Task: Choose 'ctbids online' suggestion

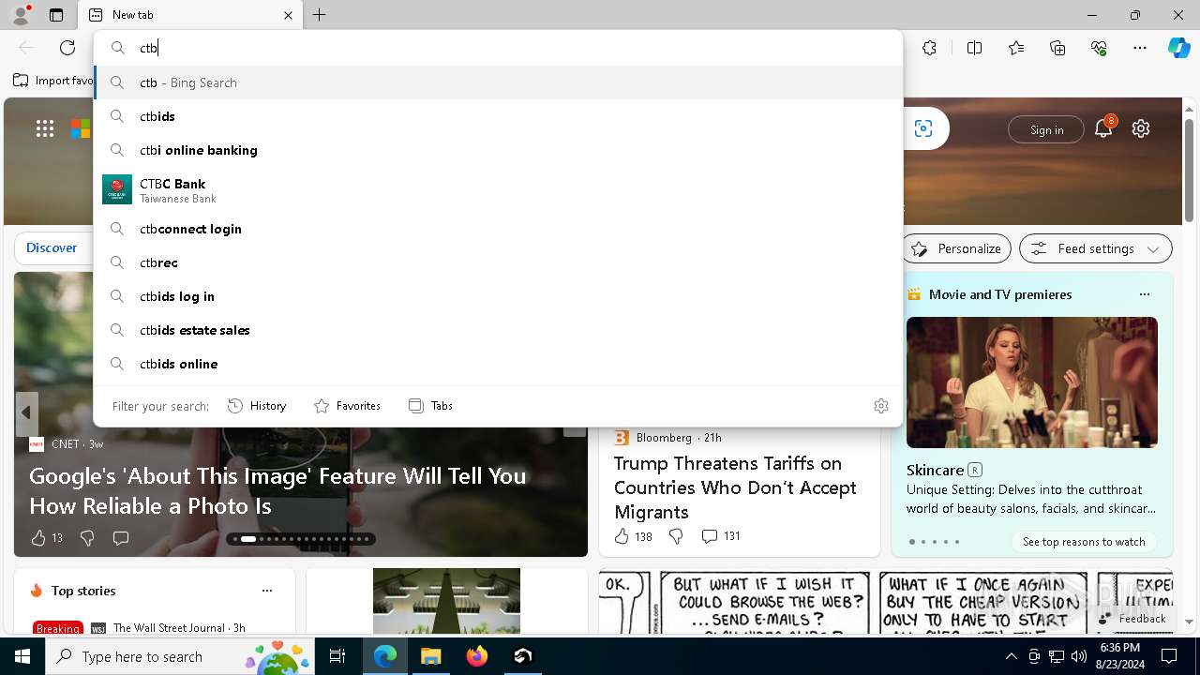Action: coord(498,364)
